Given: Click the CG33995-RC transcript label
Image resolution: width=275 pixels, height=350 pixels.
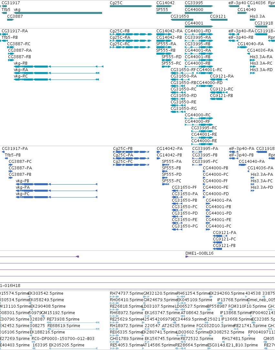Looking at the screenshot, I should point(204,128).
